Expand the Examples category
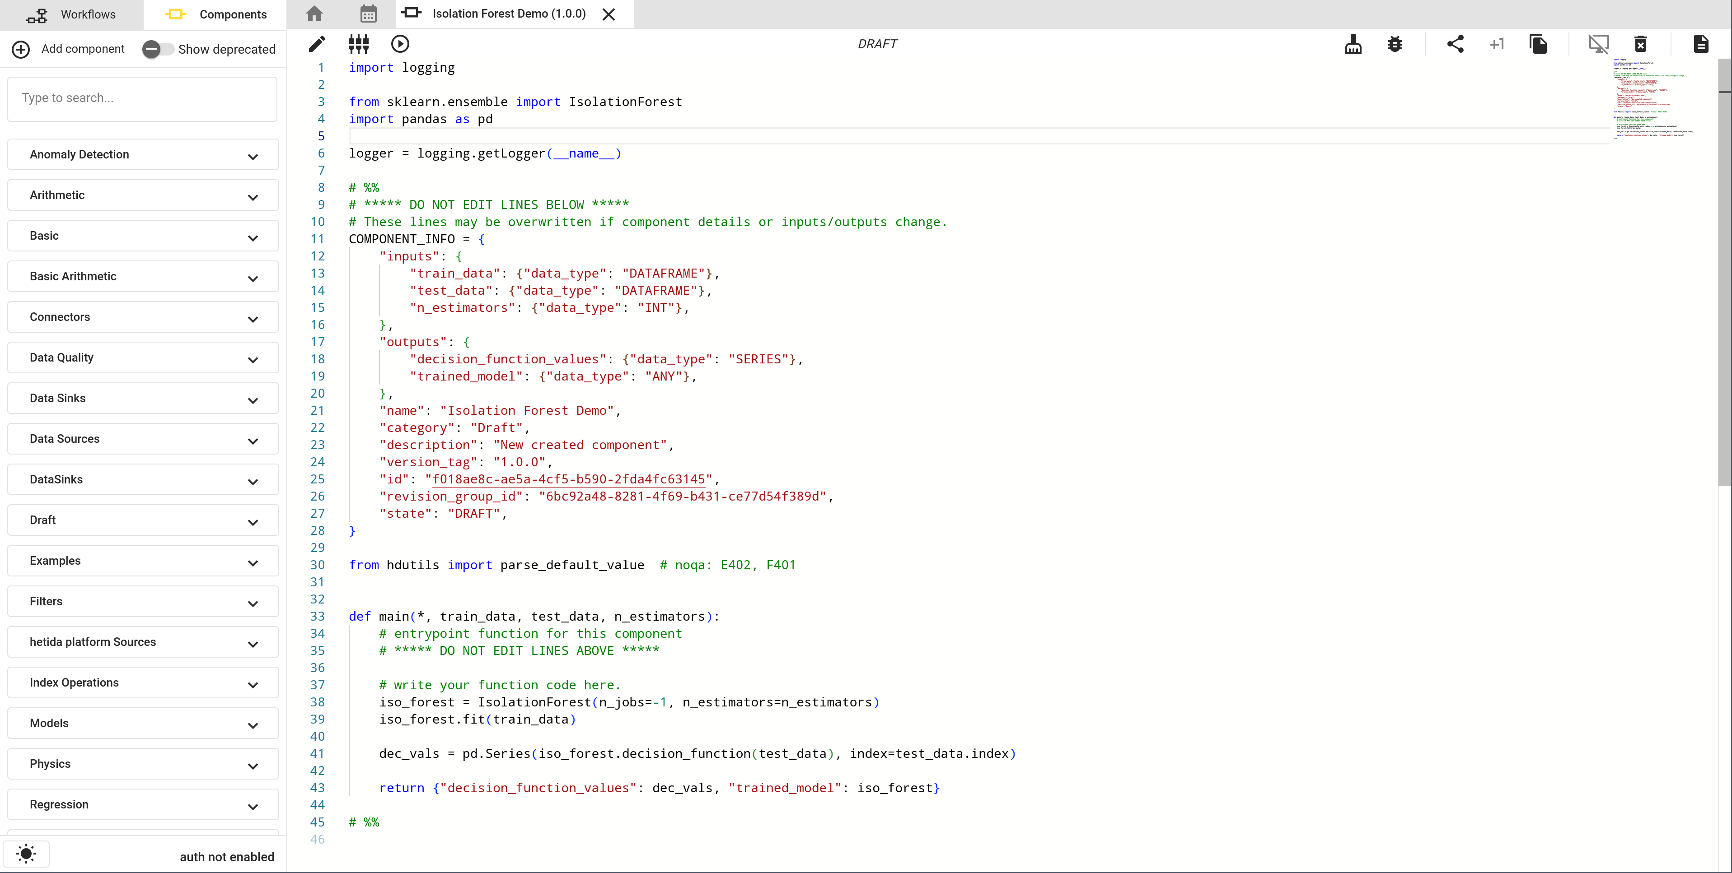 pos(143,561)
